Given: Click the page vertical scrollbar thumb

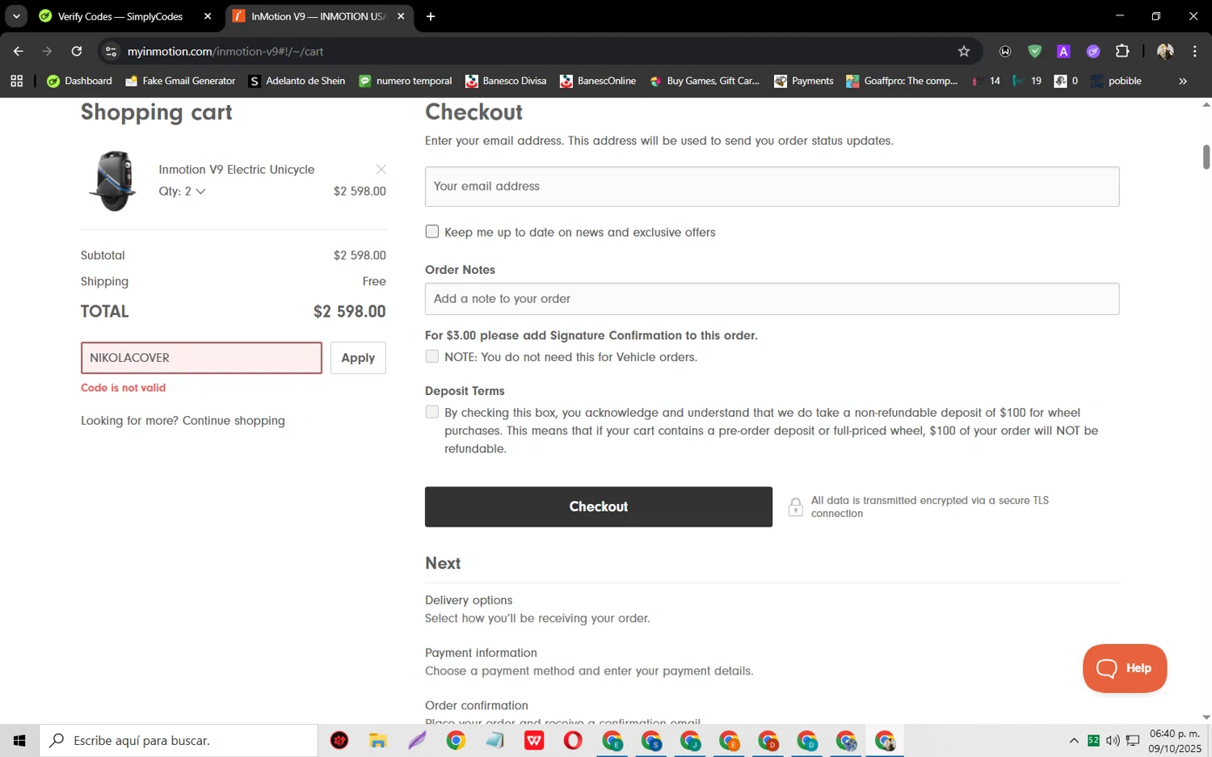Looking at the screenshot, I should pyautogui.click(x=1206, y=157).
